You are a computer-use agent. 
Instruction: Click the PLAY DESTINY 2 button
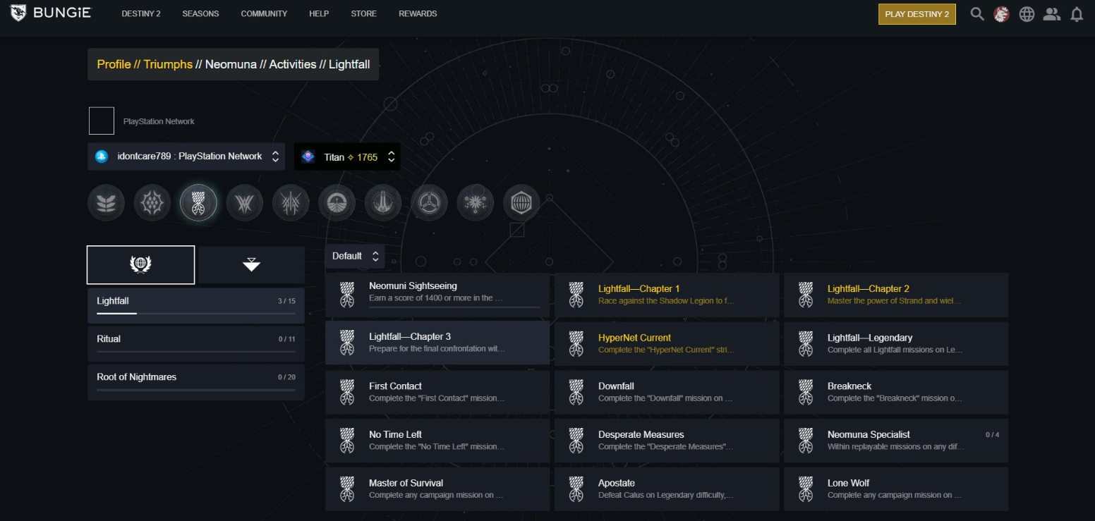click(x=917, y=14)
